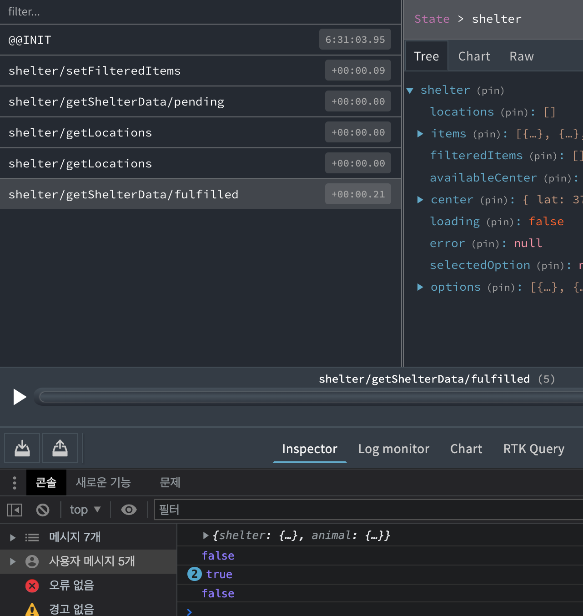
Task: Click the export state upload icon
Action: click(x=60, y=449)
